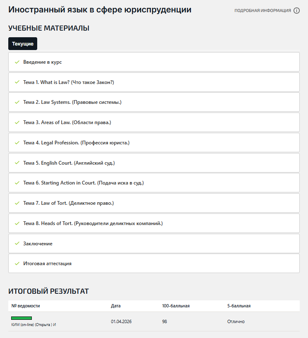This screenshot has height=338, width=308.
Task: Click the 100-балльная column header
Action: [176, 306]
